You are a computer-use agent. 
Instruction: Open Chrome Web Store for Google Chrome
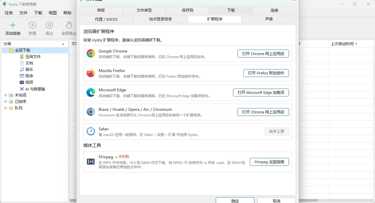pyautogui.click(x=263, y=54)
